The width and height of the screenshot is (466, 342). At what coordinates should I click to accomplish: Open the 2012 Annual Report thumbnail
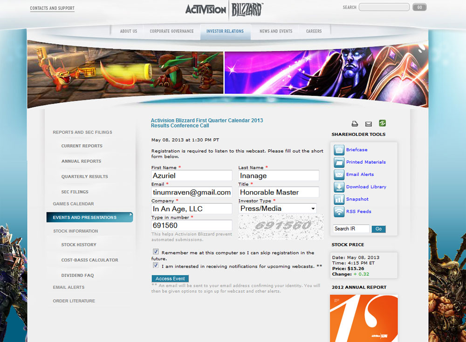363,318
